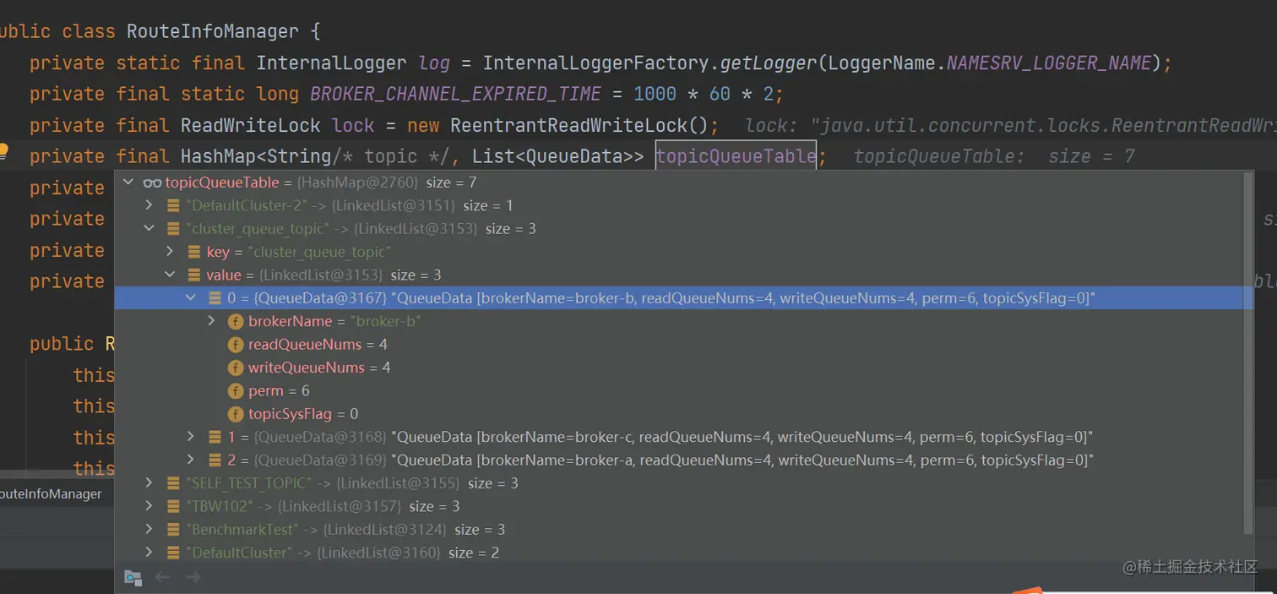Click the icon beside value = LinkedList@3153
The height and width of the screenshot is (594, 1277).
[193, 275]
